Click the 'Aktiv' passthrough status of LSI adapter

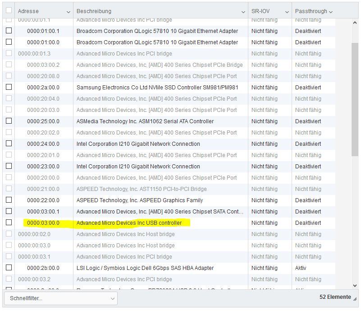pos(301,268)
